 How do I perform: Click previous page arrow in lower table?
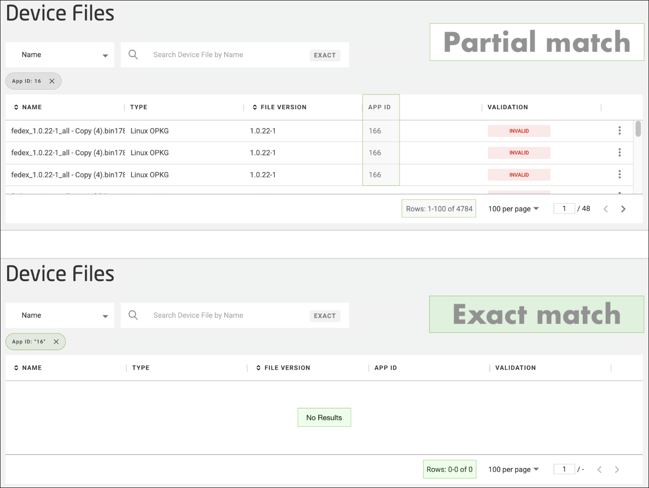click(x=599, y=469)
